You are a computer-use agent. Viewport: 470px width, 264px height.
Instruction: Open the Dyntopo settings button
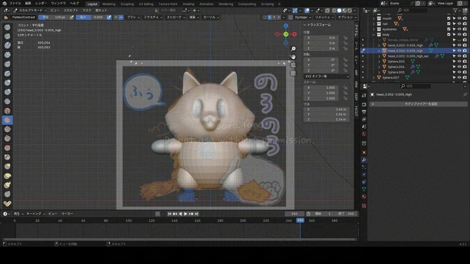302,17
